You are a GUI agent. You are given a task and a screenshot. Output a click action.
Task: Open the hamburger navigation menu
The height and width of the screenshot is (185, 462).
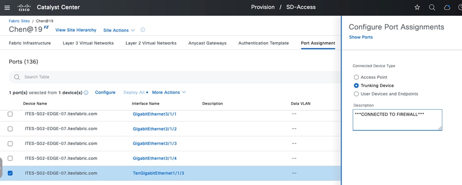click(x=7, y=7)
